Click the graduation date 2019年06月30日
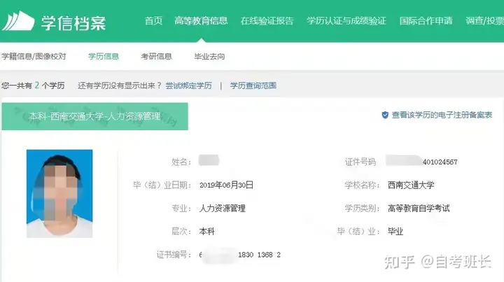This screenshot has width=504, height=282. (x=226, y=185)
